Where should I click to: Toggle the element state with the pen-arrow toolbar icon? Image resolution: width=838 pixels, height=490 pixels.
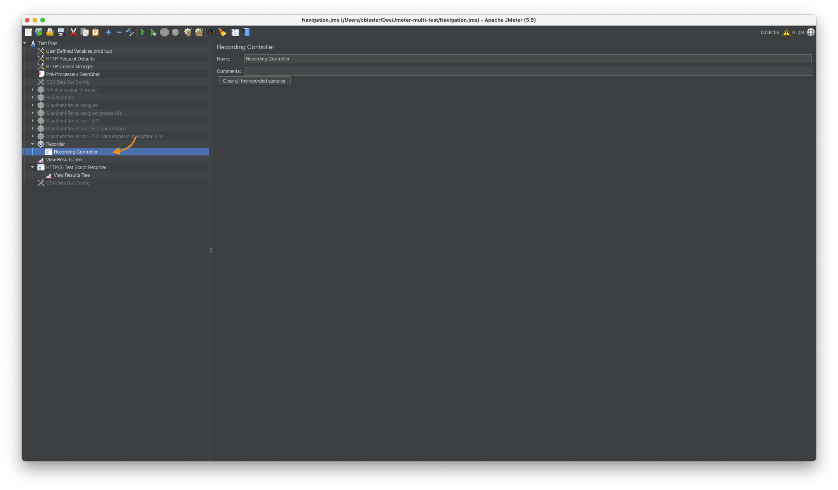(x=130, y=32)
